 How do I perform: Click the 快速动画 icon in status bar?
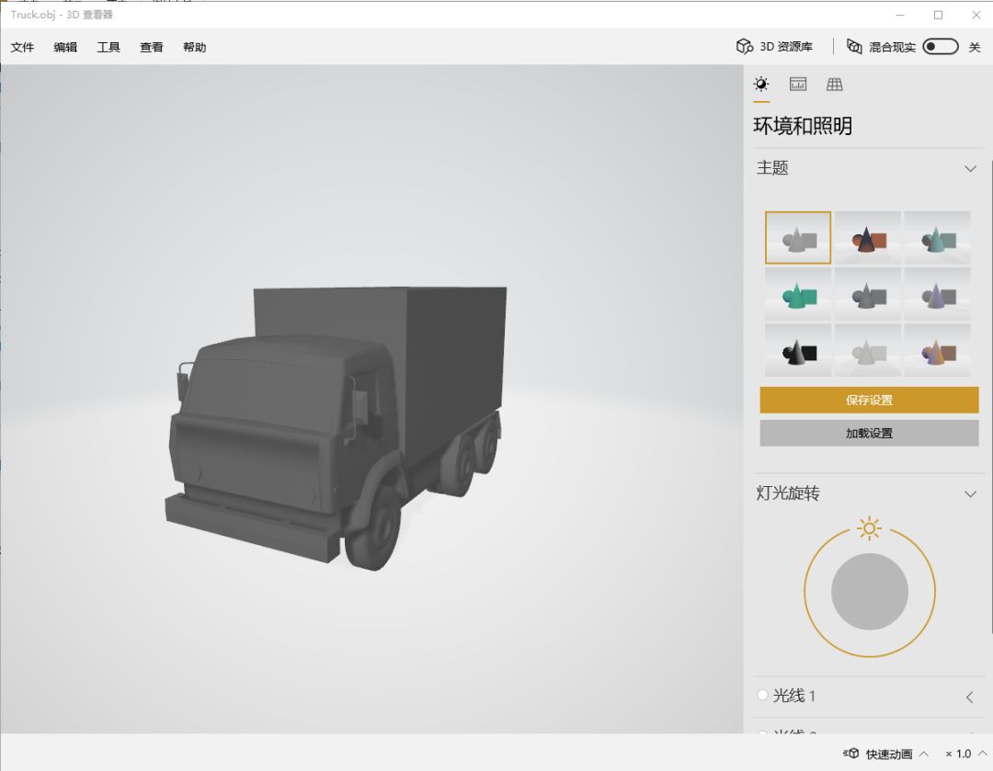[x=851, y=754]
